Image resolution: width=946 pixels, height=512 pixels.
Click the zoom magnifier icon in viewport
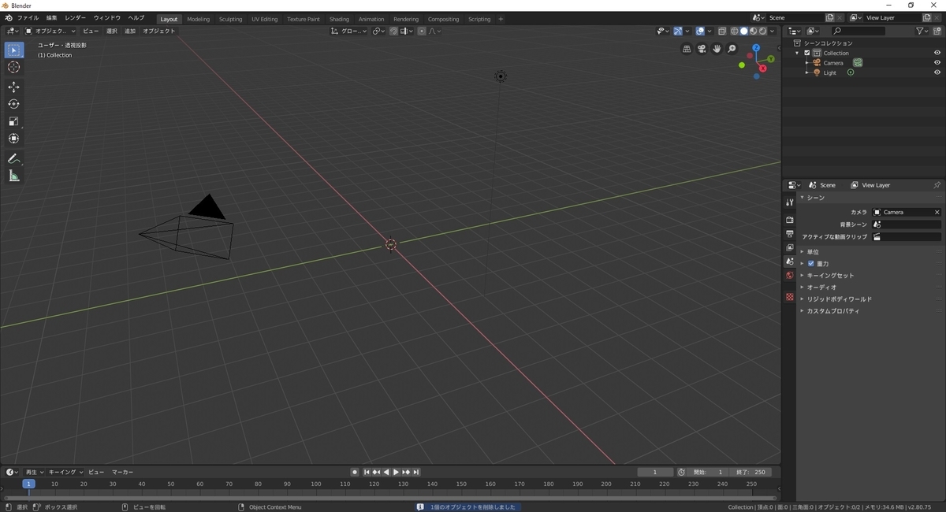click(x=732, y=49)
